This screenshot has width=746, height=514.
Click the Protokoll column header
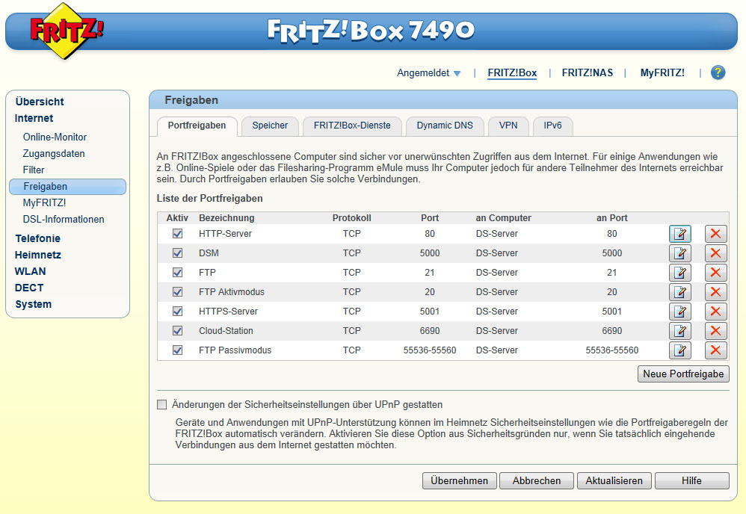351,217
